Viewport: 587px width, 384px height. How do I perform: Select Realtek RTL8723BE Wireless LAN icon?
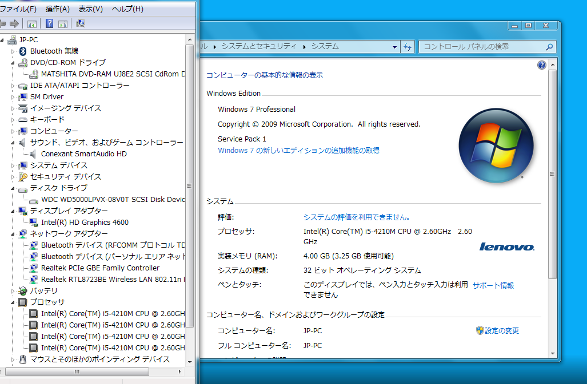[x=34, y=280]
